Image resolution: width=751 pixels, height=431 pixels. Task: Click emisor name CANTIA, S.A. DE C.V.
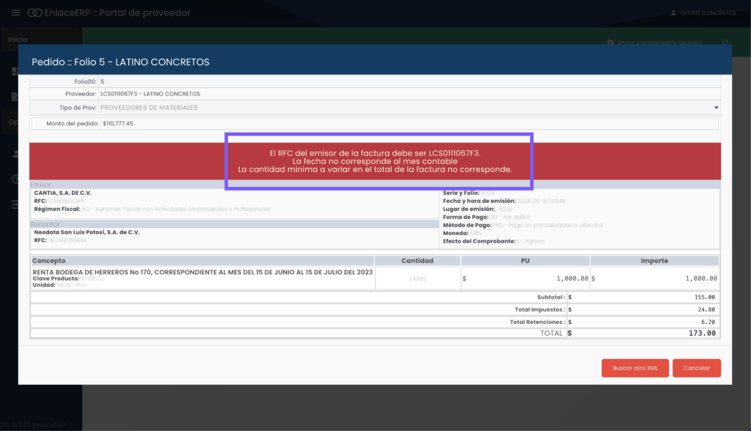click(63, 193)
